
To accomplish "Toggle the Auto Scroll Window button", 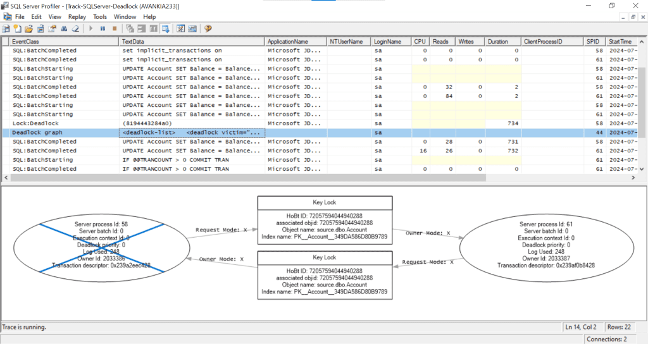I will tap(165, 28).
